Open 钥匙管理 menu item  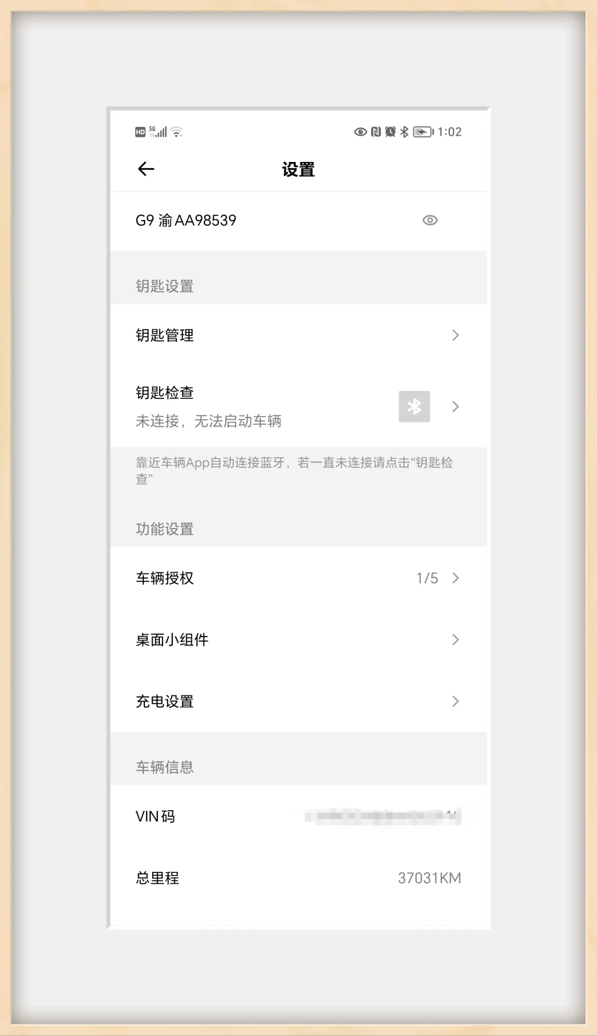click(x=298, y=335)
